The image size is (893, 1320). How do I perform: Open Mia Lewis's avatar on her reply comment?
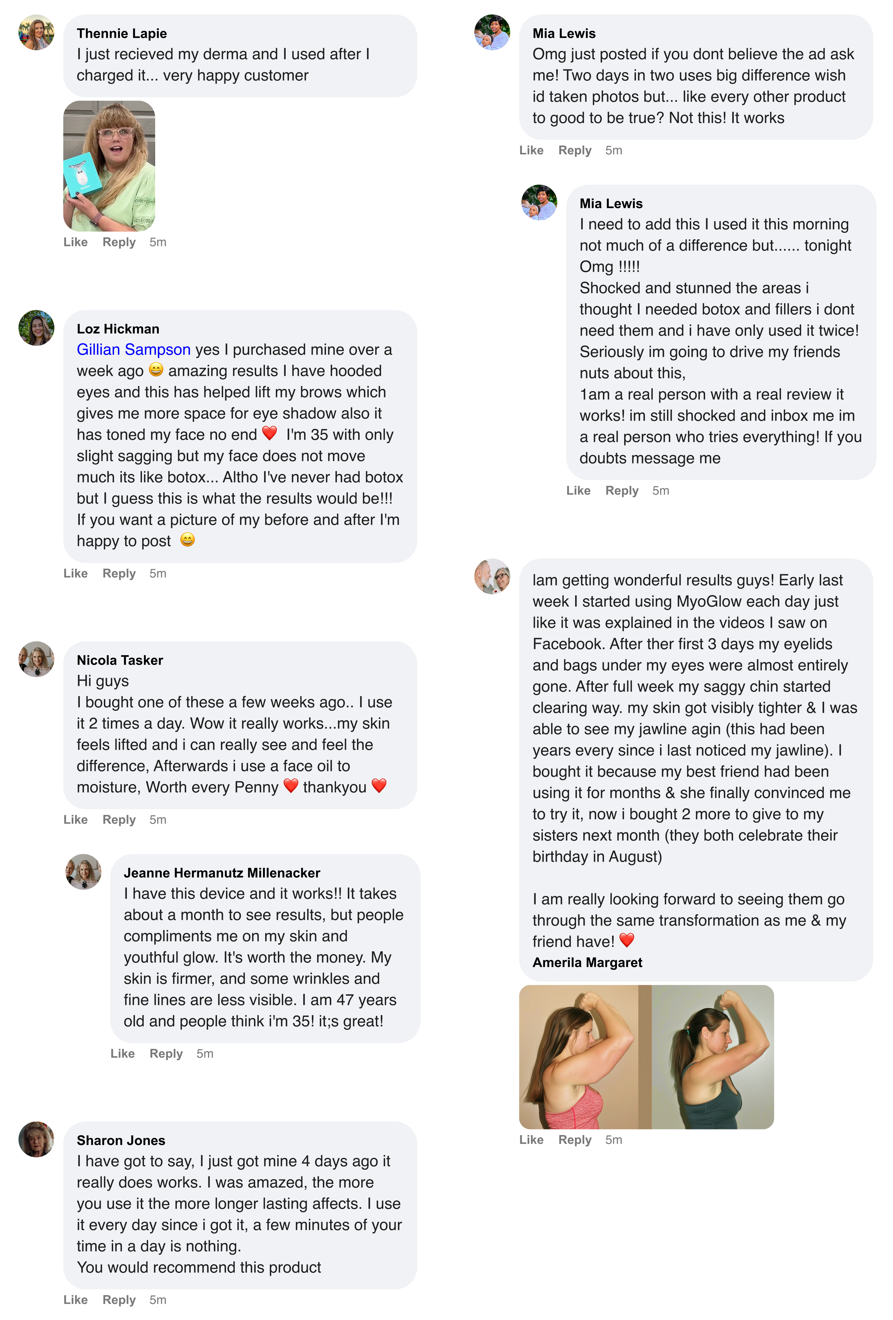tap(539, 202)
